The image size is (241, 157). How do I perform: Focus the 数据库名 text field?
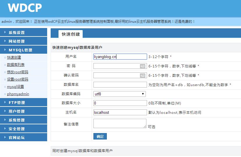(120, 85)
